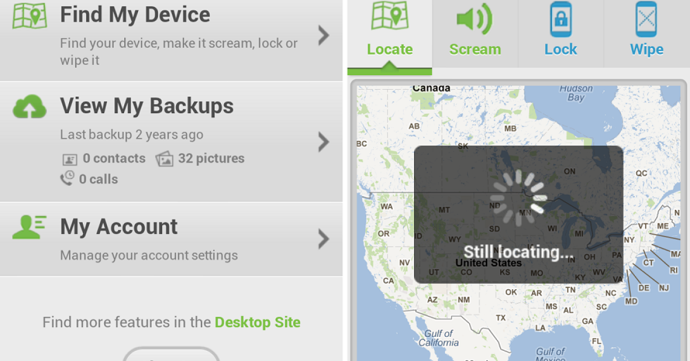Tap Hudson Bay on the map
This screenshot has height=361, width=690.
pyautogui.click(x=576, y=93)
